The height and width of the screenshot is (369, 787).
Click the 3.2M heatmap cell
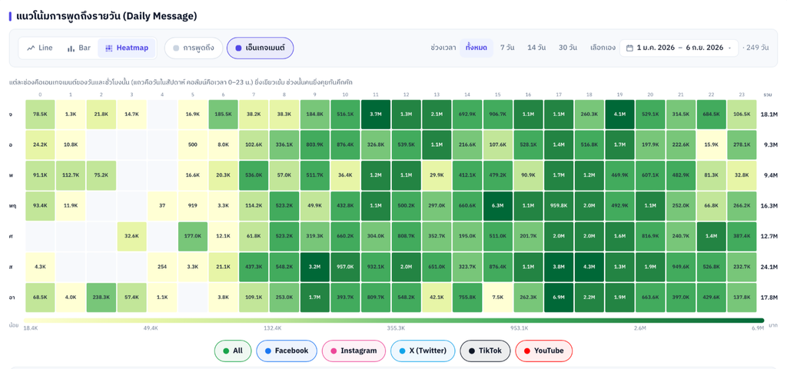[315, 267]
